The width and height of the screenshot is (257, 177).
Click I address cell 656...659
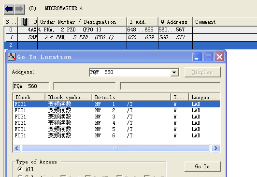click(143, 37)
